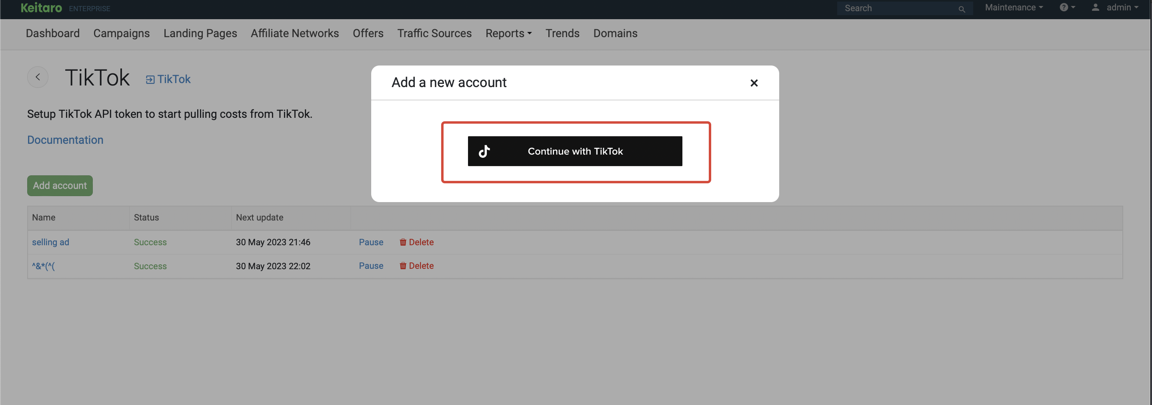
Task: Open the selling ad account
Action: (x=50, y=242)
